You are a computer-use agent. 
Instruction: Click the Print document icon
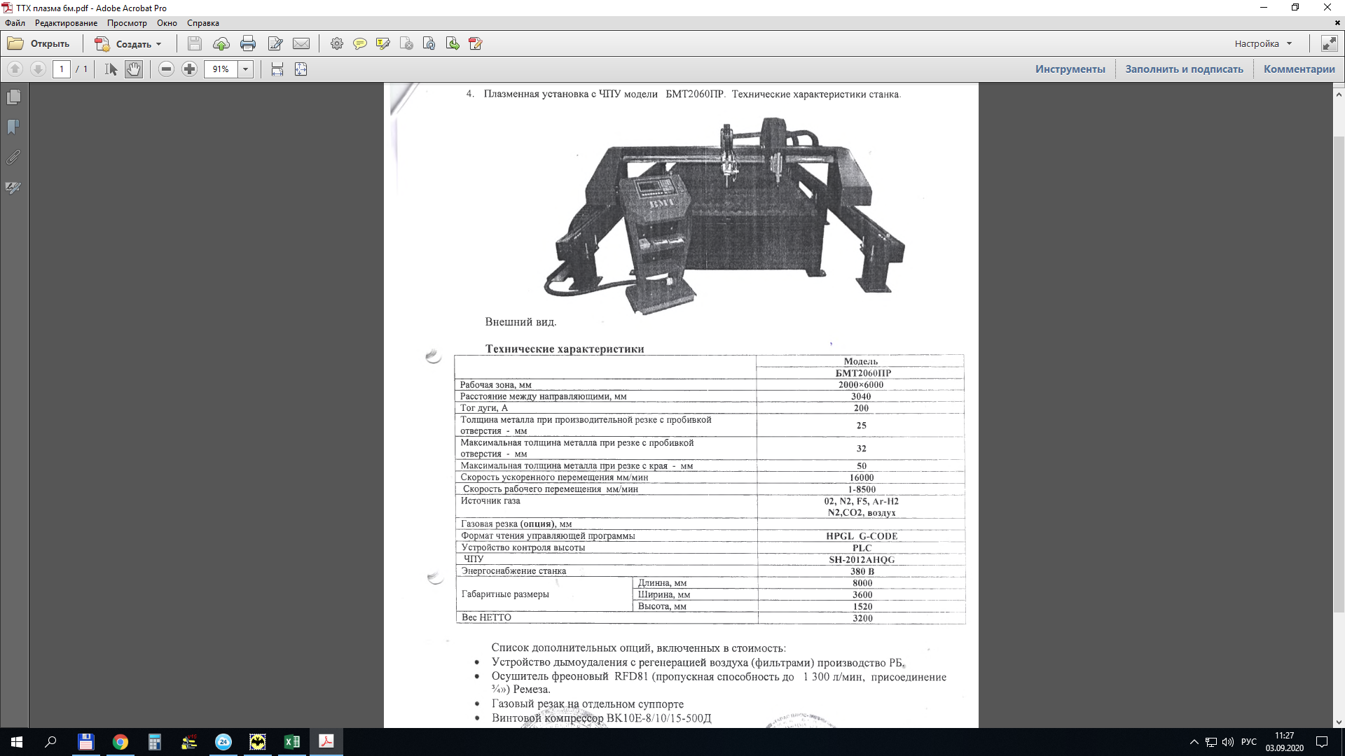pyautogui.click(x=248, y=43)
